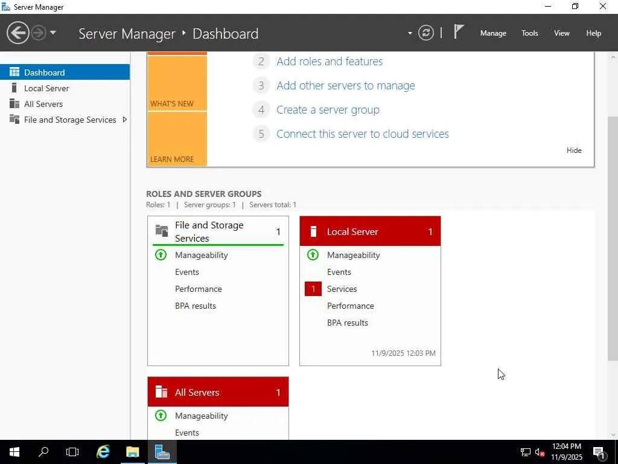Open Add other servers to manage link
Screen dimensions: 618x464
click(x=346, y=86)
